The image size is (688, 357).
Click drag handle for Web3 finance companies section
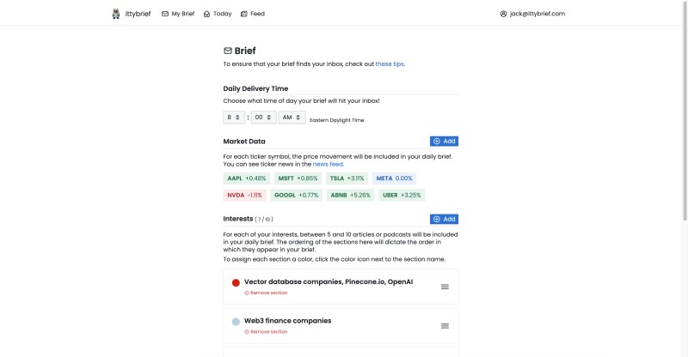point(445,326)
